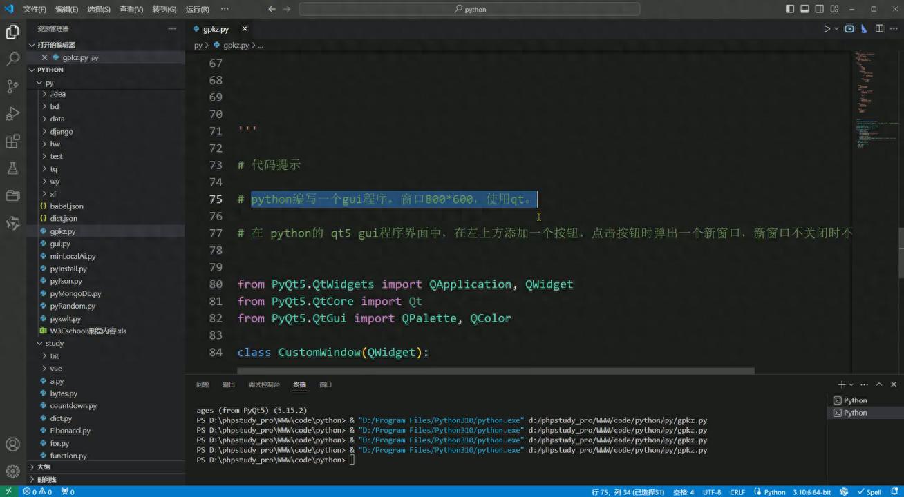Expand the outline section at sidebar bottom
This screenshot has height=497, width=904.
[x=106, y=467]
